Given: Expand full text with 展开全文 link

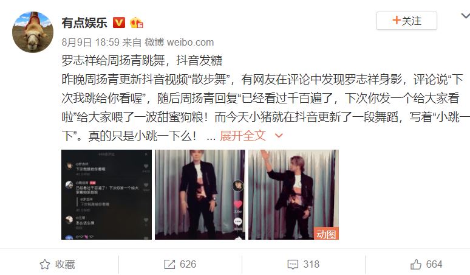Looking at the screenshot, I should click(243, 136).
